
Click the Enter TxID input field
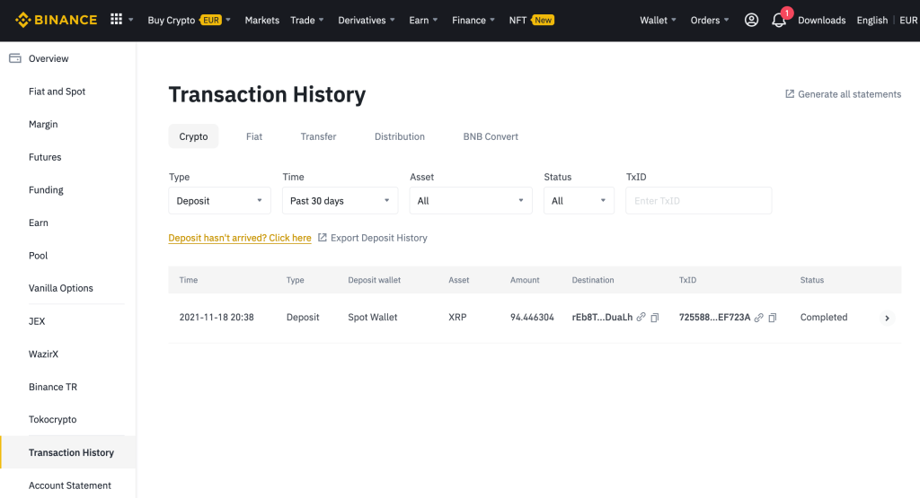pyautogui.click(x=698, y=200)
